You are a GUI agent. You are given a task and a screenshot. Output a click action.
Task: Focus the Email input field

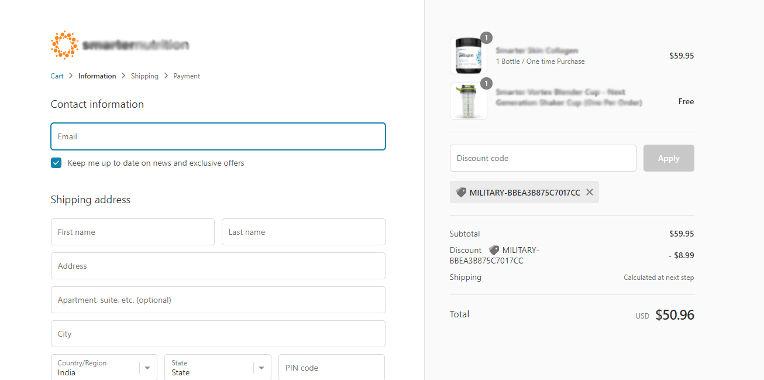point(218,136)
